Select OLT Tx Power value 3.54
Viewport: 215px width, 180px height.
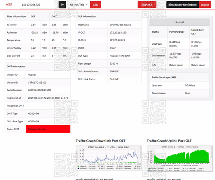[x=33, y=25]
